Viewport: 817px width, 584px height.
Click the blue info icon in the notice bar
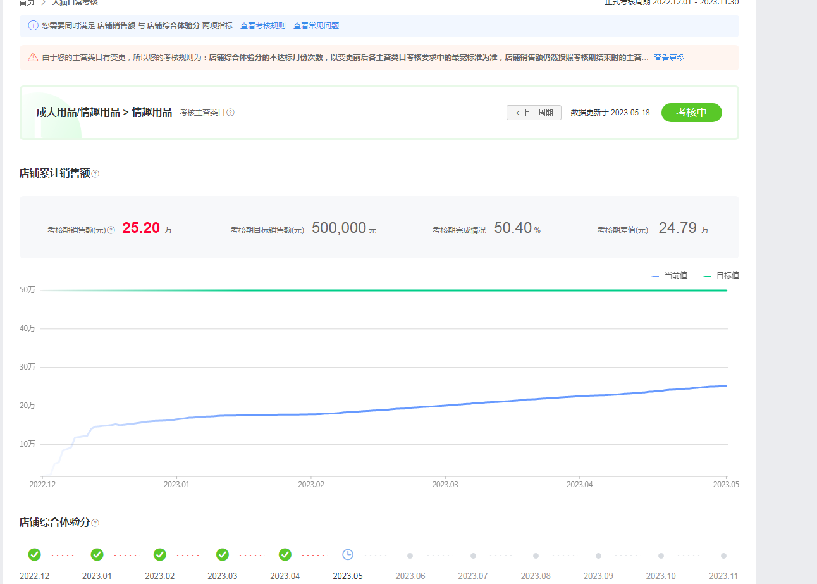[34, 26]
